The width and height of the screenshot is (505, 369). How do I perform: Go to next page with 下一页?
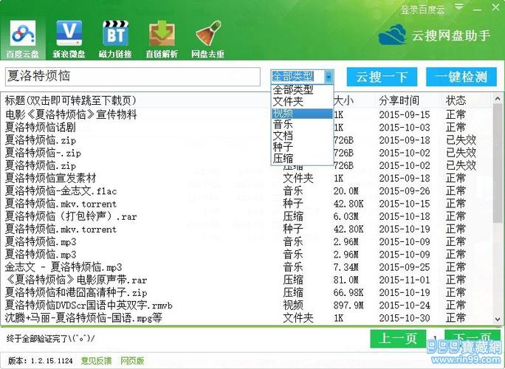[473, 339]
